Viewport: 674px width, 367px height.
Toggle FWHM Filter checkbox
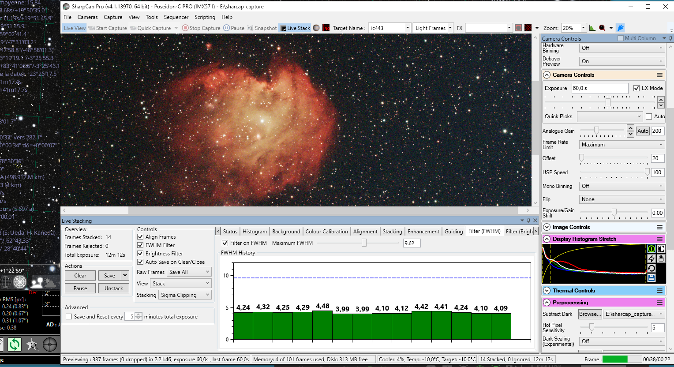[140, 245]
